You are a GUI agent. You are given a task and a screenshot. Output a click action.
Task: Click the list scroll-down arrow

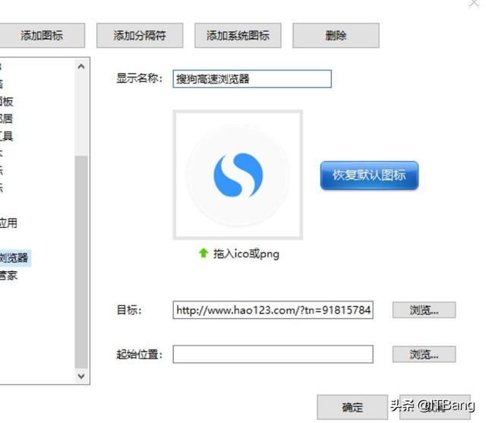81,376
